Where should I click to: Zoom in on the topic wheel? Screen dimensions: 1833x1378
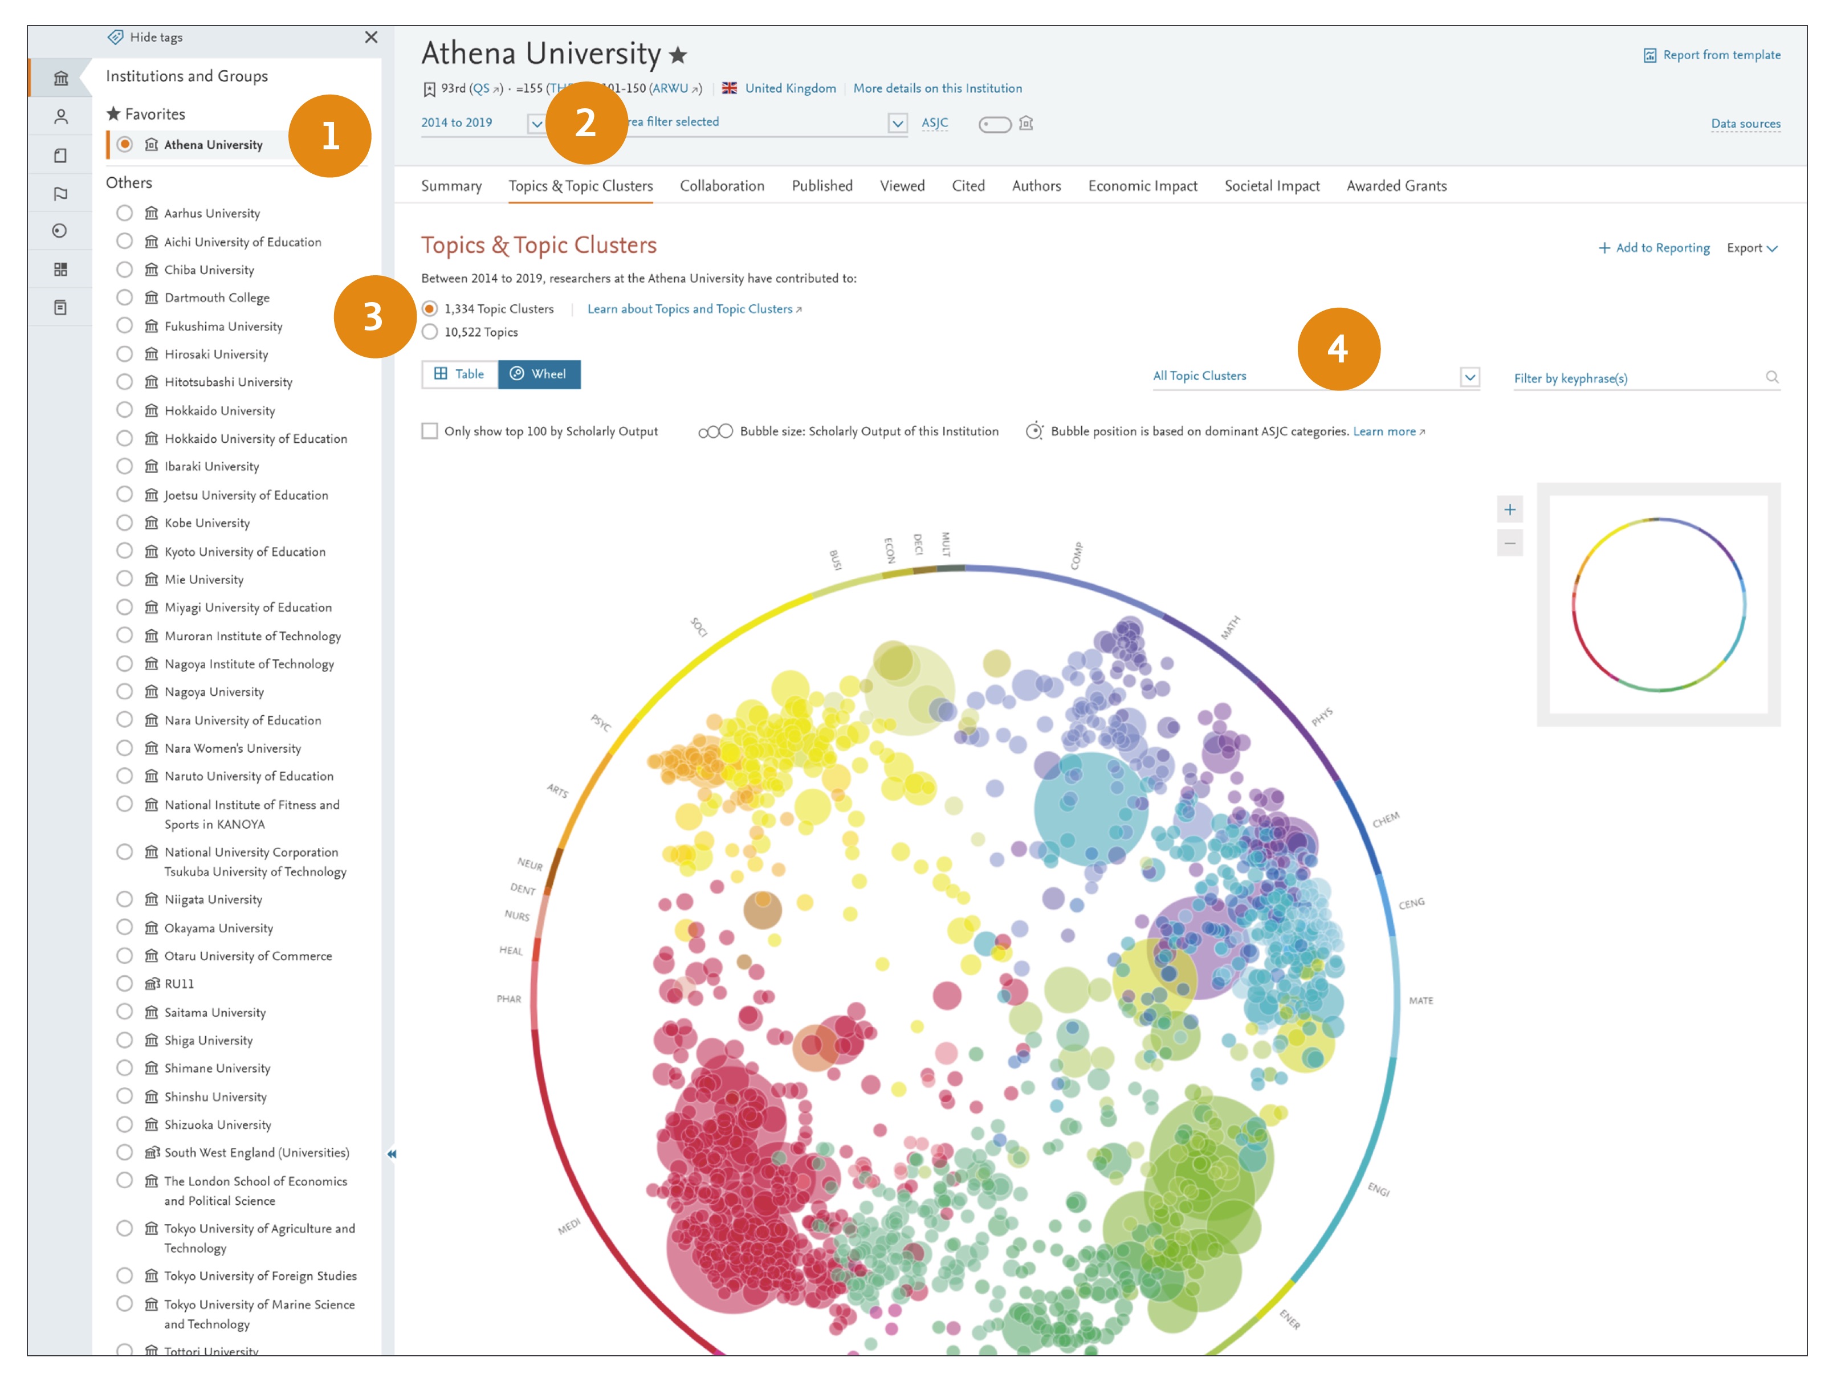point(1510,509)
